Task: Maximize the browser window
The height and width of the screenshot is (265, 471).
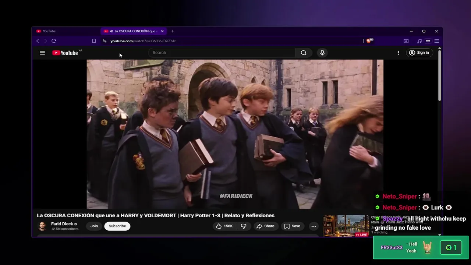Action: click(424, 31)
